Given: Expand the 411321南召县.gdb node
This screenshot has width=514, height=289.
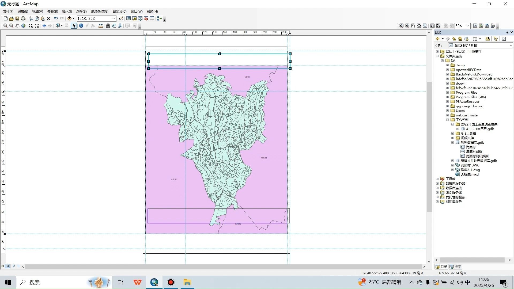Looking at the screenshot, I should pyautogui.click(x=458, y=129).
